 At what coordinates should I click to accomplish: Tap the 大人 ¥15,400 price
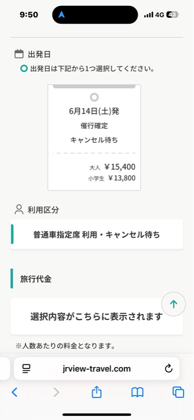click(x=112, y=167)
